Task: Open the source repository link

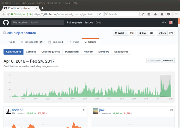Action: 31,33
